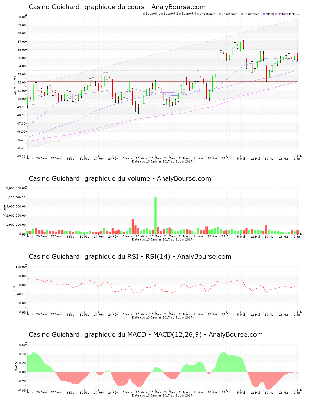Click the MM50 legend label

point(282,14)
